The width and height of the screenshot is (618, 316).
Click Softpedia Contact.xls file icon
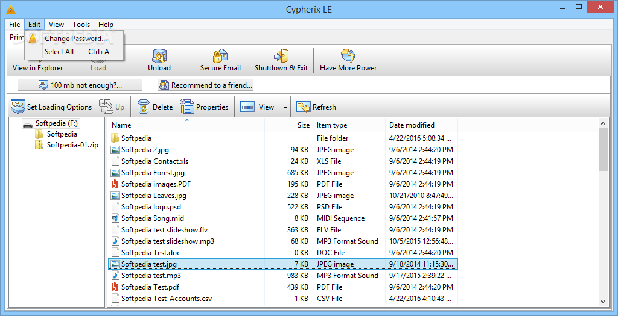(x=115, y=161)
